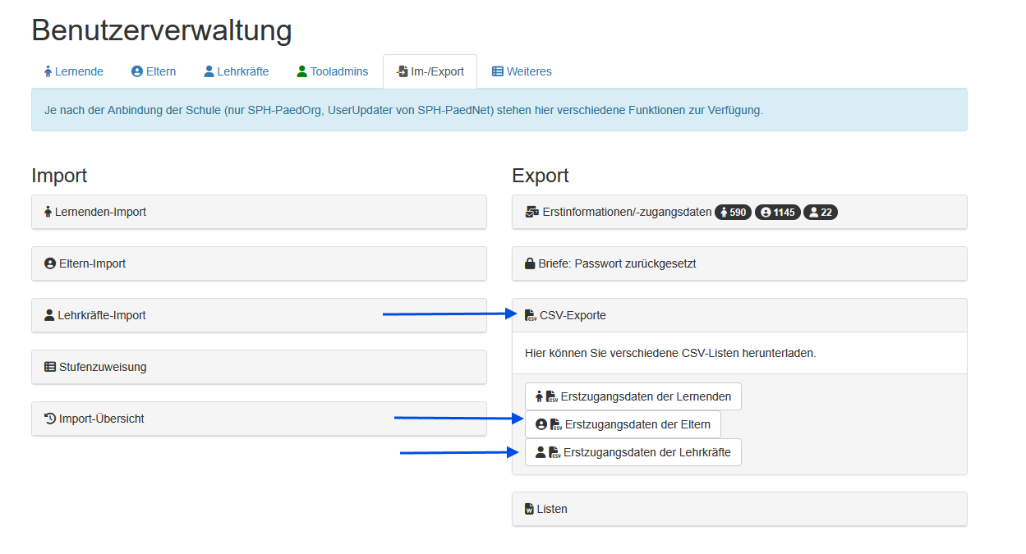This screenshot has height=554, width=1026.
Task: Switch to the Eltern tab
Action: pos(154,71)
